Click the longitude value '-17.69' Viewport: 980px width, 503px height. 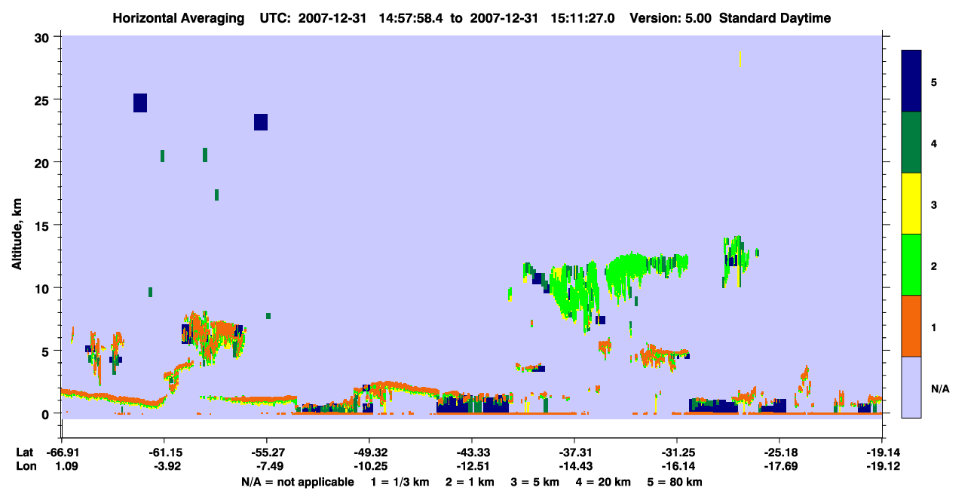pos(779,466)
